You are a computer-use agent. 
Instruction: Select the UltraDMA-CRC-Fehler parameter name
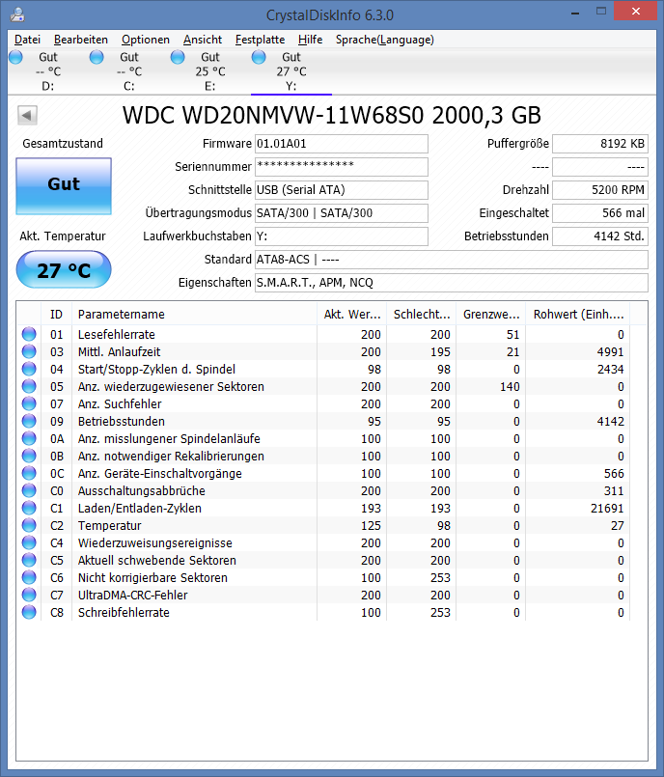pyautogui.click(x=133, y=596)
